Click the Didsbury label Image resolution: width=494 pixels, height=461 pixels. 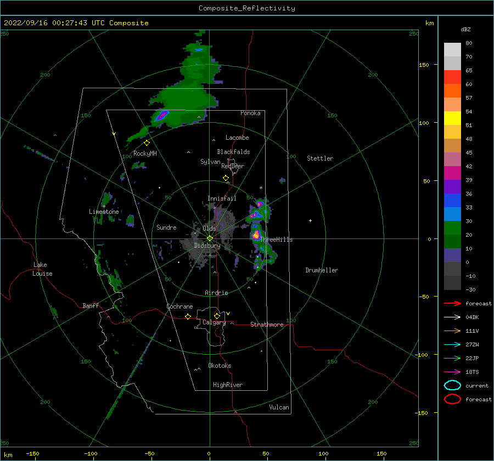pos(207,246)
